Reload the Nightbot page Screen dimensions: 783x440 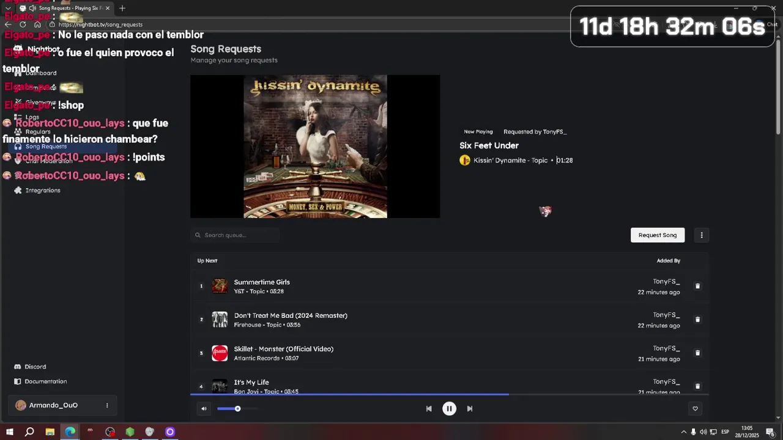23,24
